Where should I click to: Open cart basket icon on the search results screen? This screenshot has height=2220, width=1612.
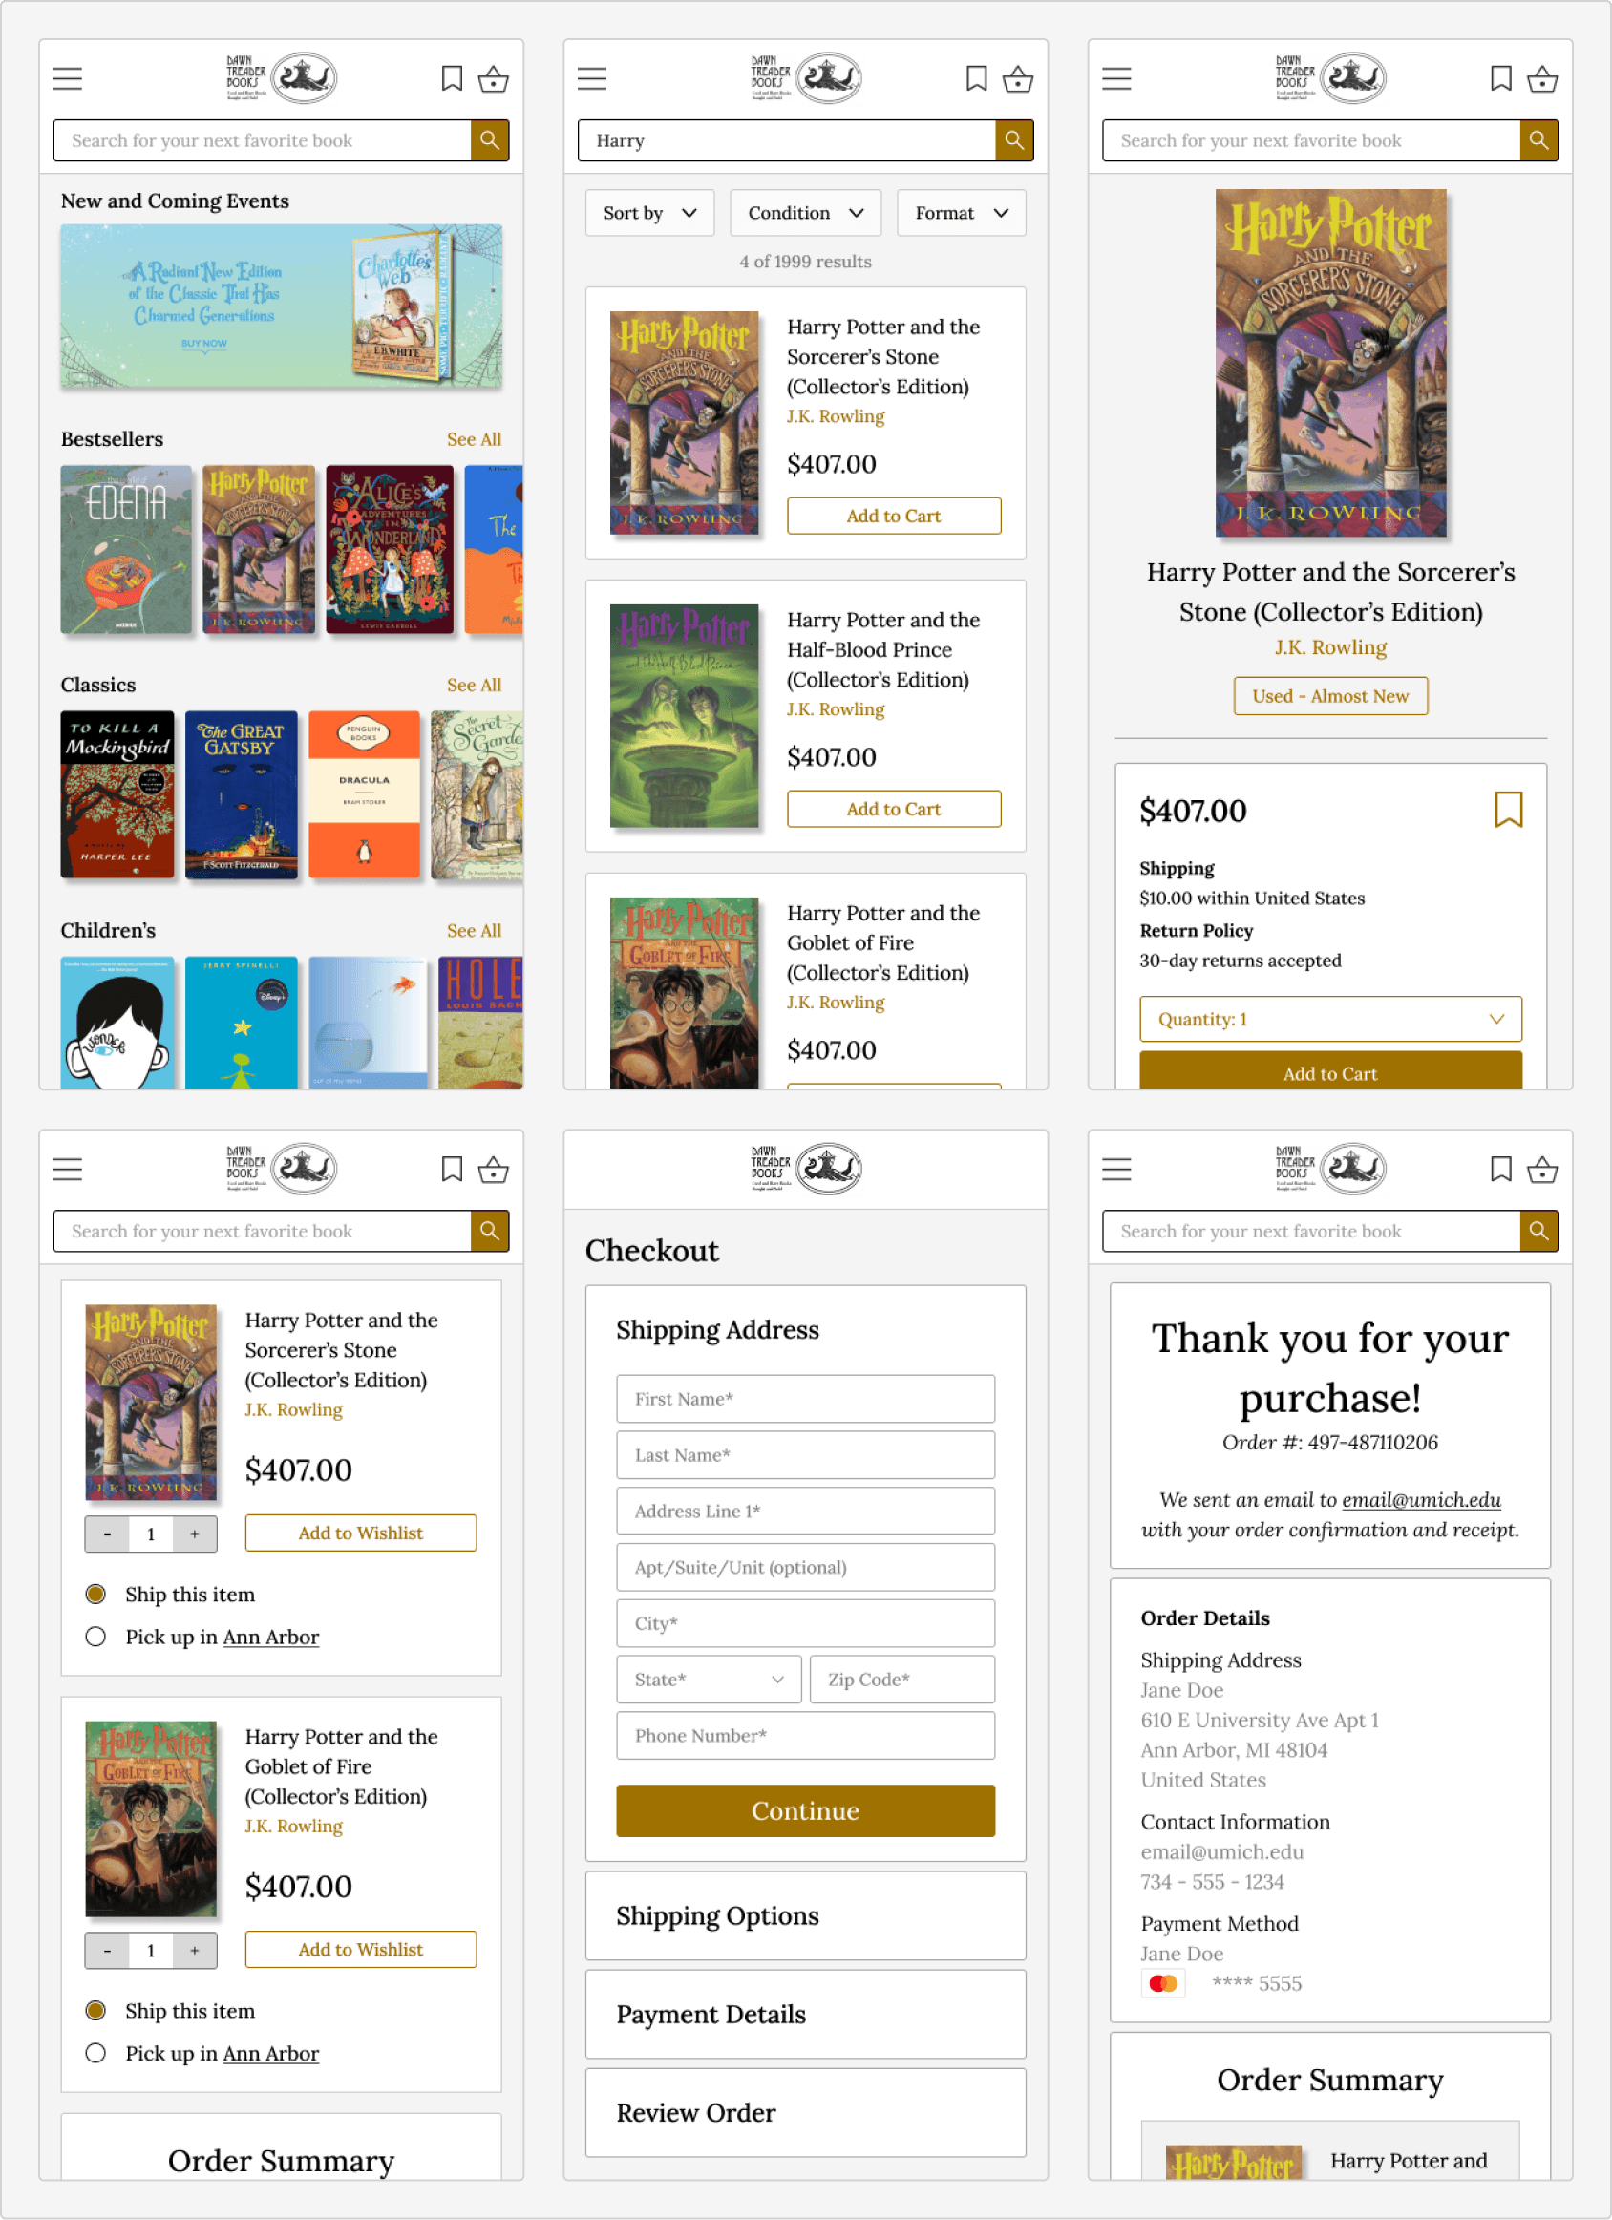coord(1018,78)
